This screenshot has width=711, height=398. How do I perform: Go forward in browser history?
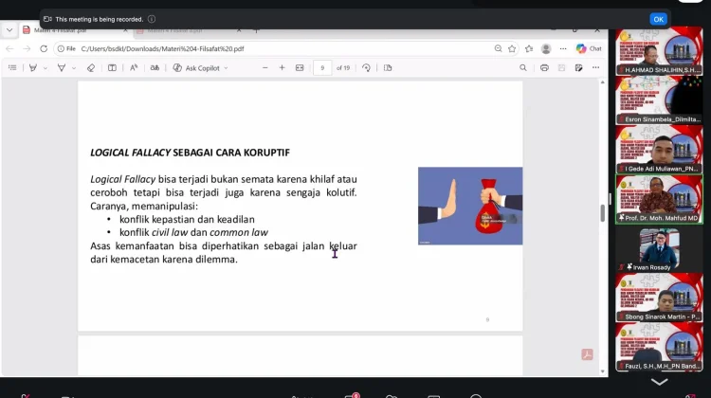[x=27, y=48]
